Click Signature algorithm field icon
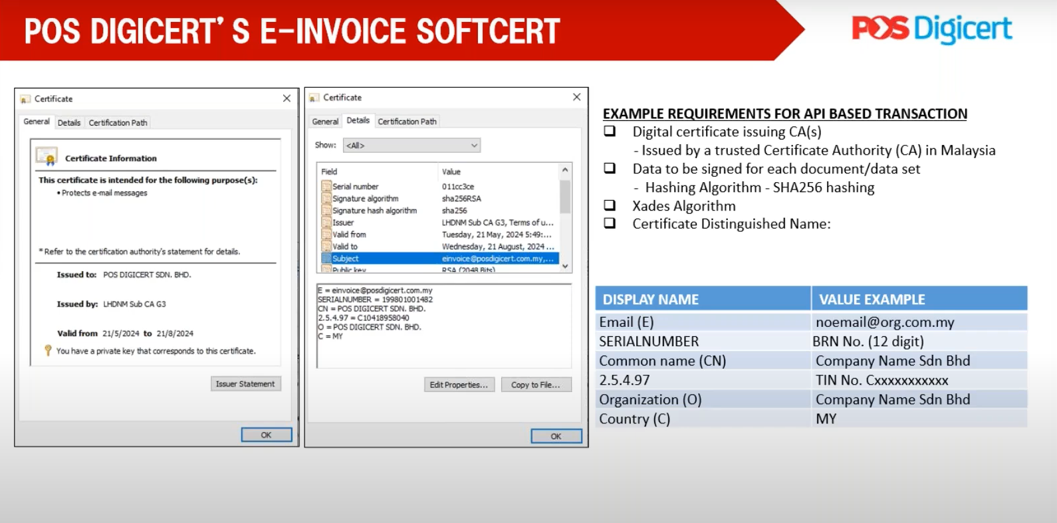This screenshot has height=523, width=1057. pos(326,199)
